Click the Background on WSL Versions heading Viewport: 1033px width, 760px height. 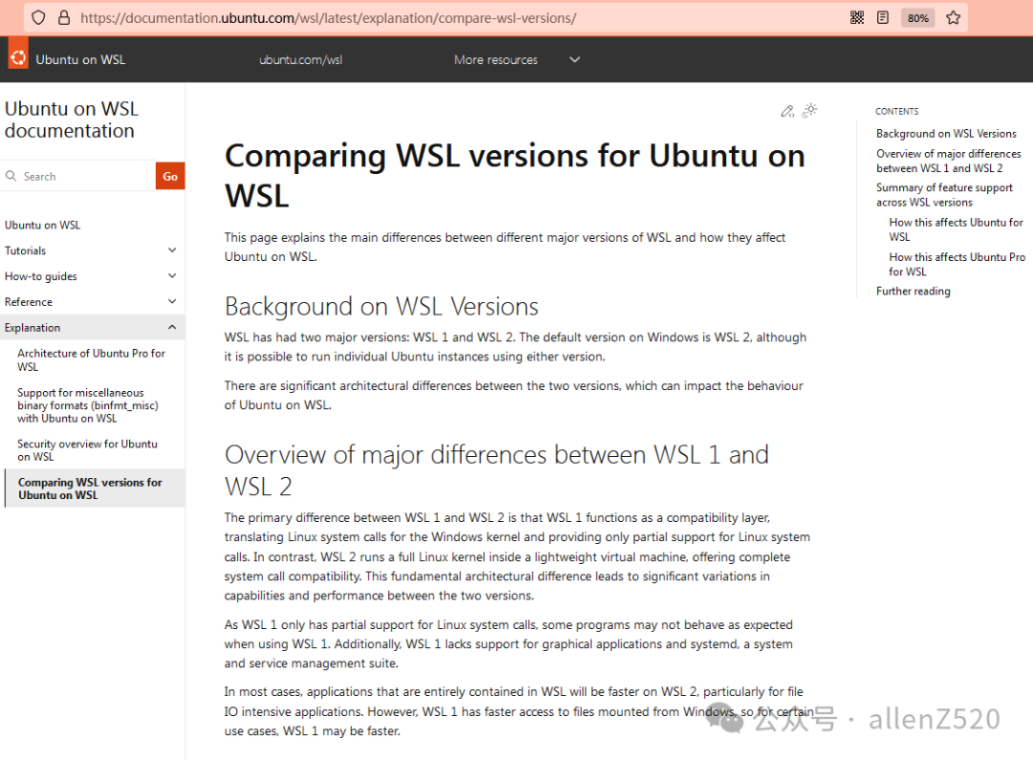(382, 306)
